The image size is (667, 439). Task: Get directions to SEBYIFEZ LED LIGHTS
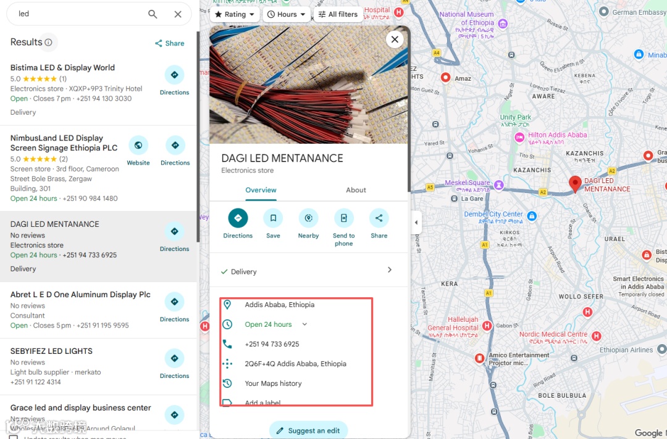174,364
